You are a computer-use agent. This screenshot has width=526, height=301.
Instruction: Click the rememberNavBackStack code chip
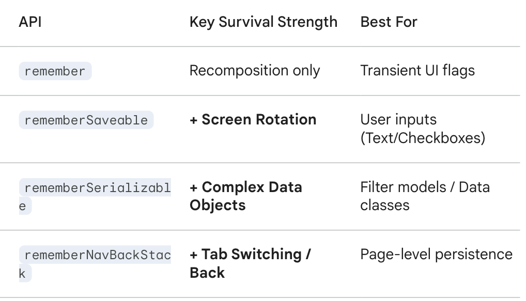click(x=95, y=264)
